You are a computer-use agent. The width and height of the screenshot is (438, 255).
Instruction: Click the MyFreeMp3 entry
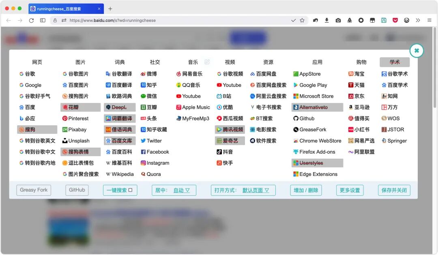(x=193, y=118)
